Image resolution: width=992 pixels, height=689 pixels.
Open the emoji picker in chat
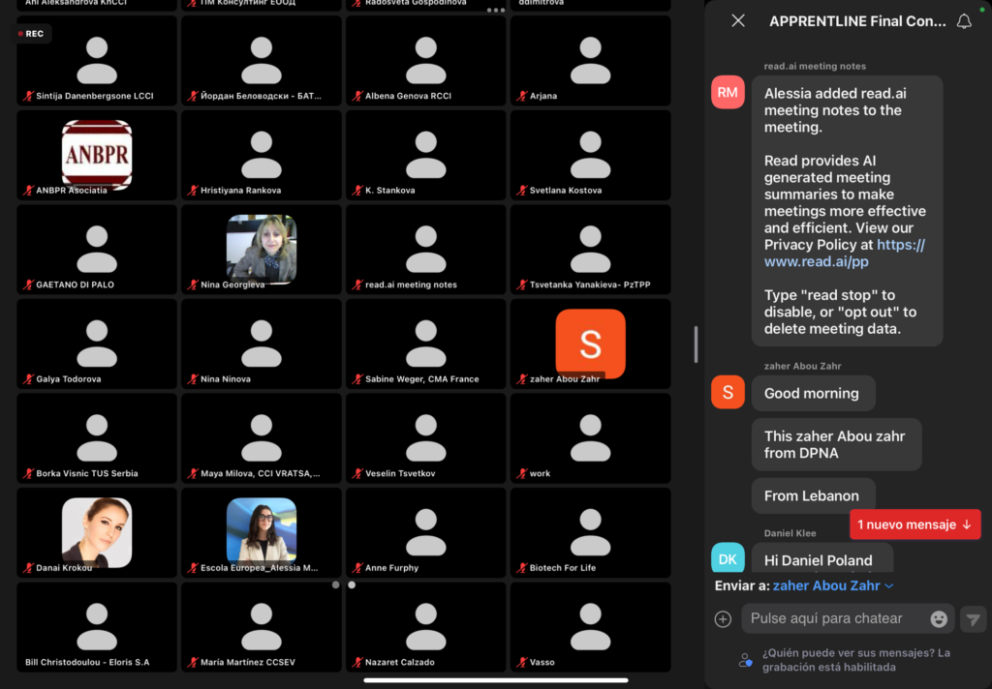[939, 618]
